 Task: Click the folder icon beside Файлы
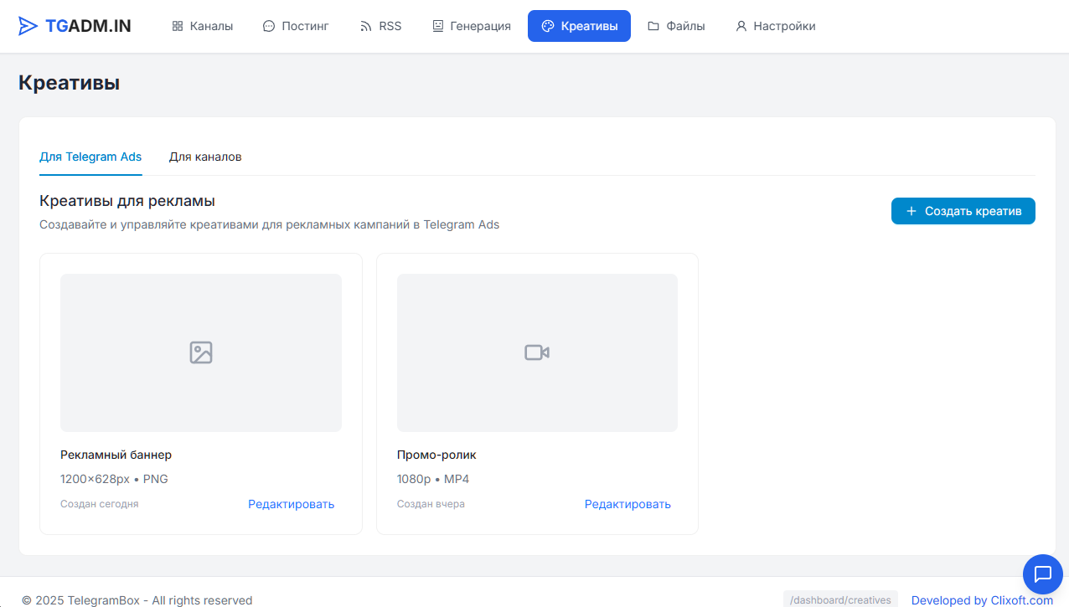[x=653, y=26]
